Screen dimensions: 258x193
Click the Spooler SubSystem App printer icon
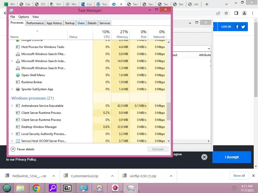[x=18, y=89]
